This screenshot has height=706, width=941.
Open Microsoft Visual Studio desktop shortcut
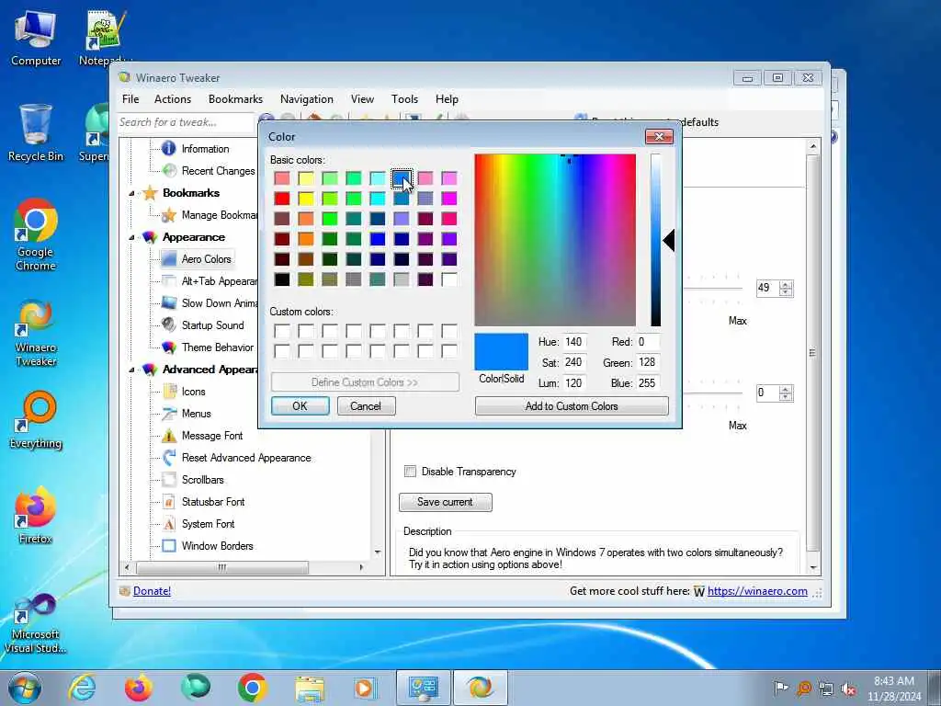tap(36, 623)
